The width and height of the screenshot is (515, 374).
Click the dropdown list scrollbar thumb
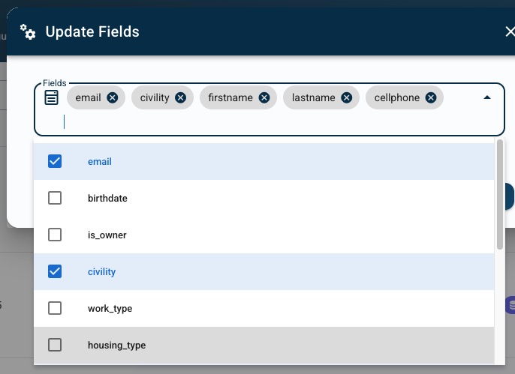(500, 194)
